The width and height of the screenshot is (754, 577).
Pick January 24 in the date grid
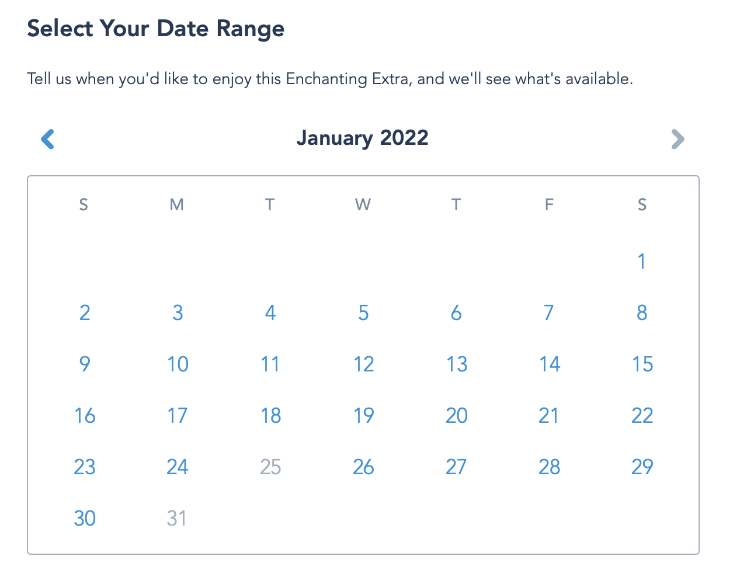178,467
